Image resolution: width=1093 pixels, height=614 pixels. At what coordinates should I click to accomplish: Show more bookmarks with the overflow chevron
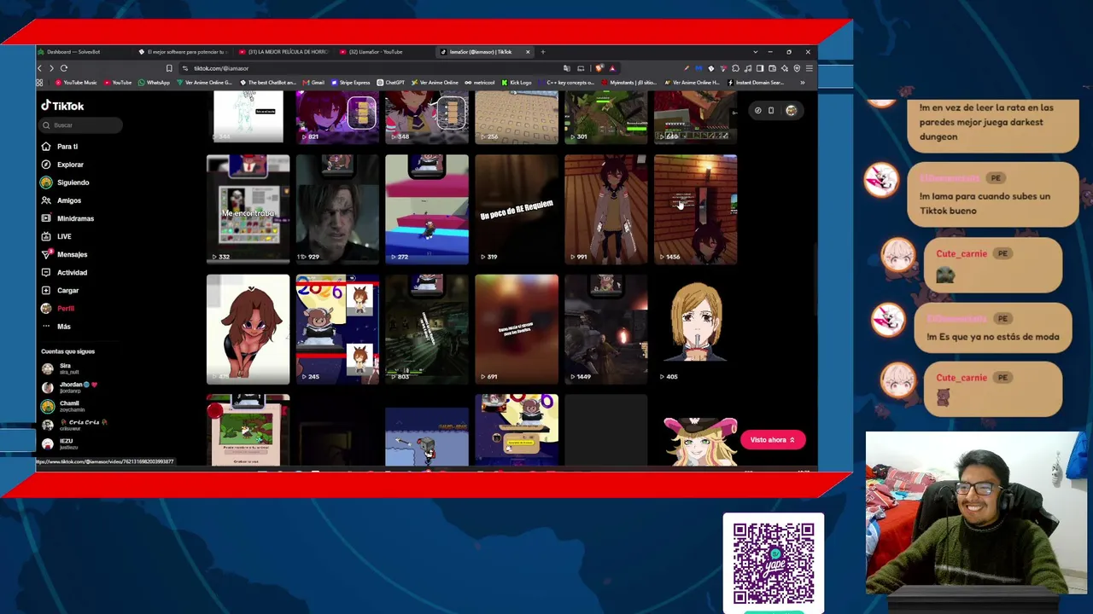(802, 83)
